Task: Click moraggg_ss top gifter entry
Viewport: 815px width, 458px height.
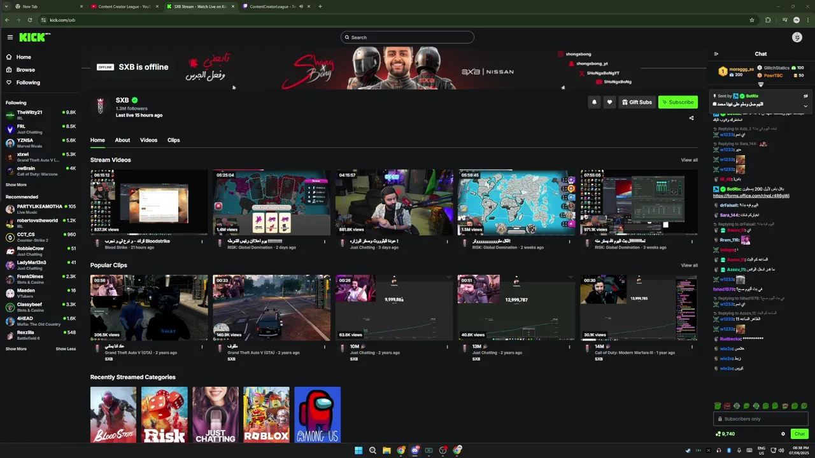Action: tap(736, 71)
